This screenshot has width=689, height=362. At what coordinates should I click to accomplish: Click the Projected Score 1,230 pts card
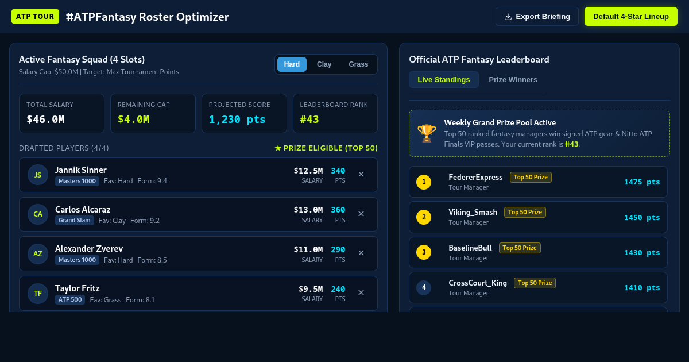tap(244, 114)
